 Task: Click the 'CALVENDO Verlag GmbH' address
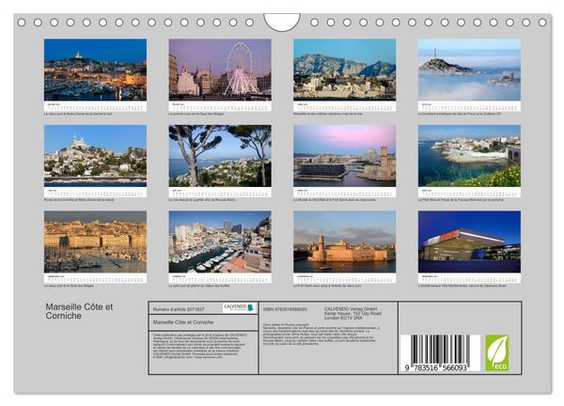coord(352,313)
